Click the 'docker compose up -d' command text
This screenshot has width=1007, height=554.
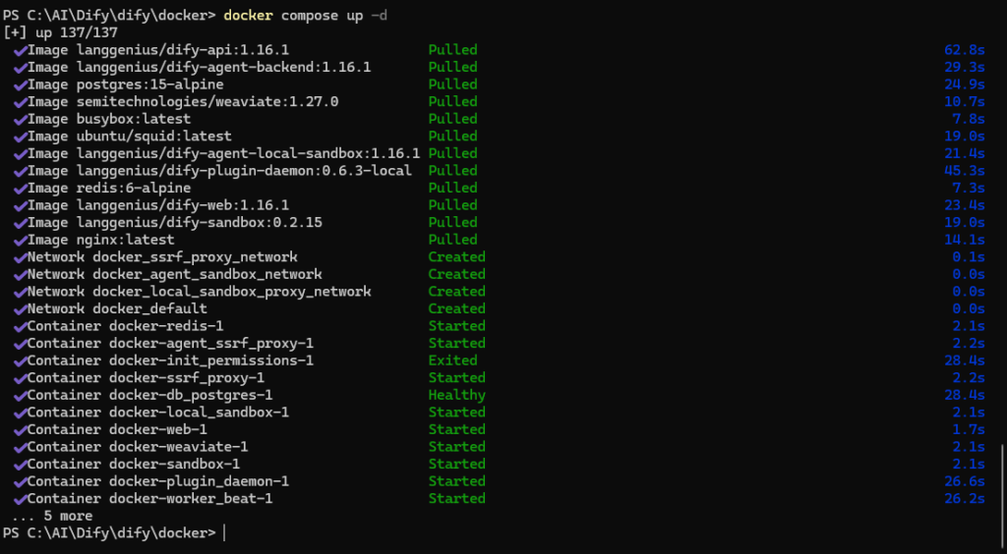[305, 16]
